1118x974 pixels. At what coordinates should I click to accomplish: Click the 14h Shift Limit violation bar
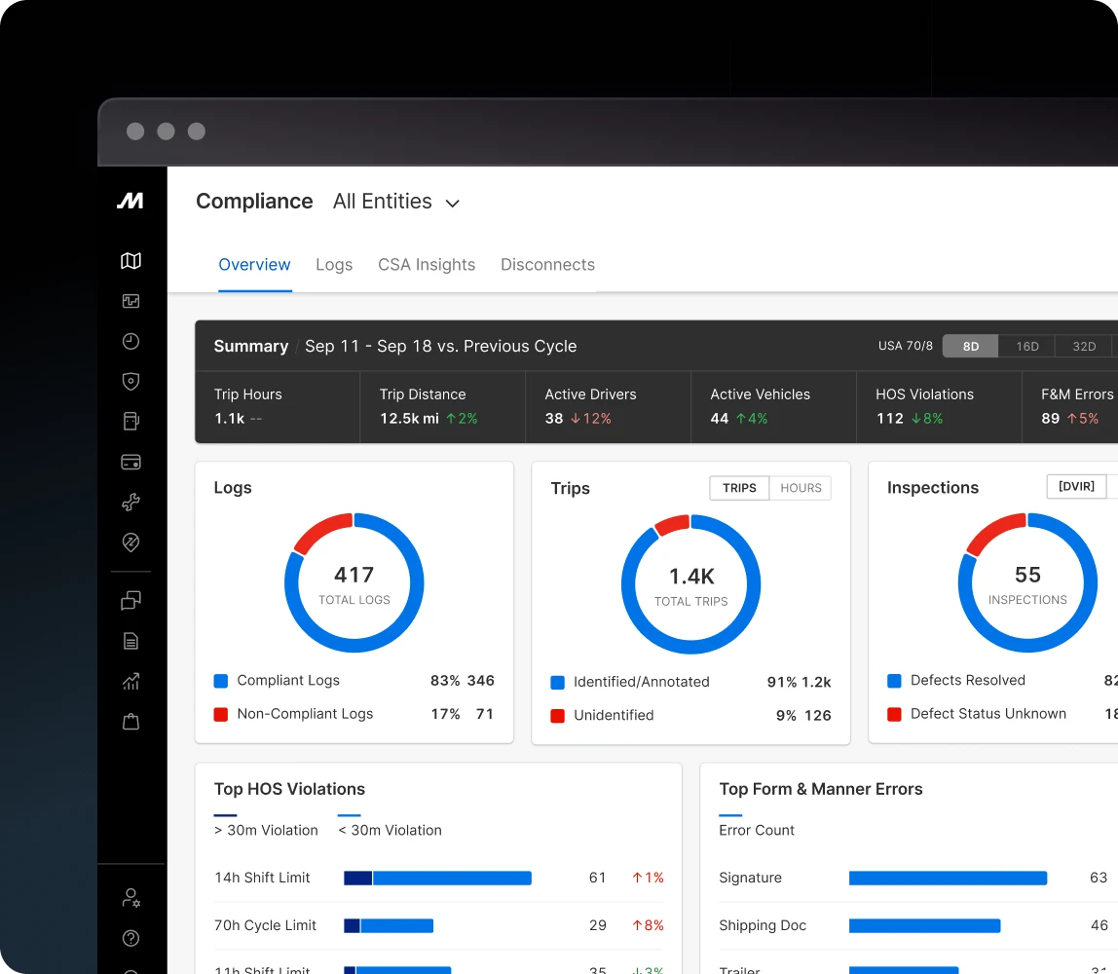437,878
